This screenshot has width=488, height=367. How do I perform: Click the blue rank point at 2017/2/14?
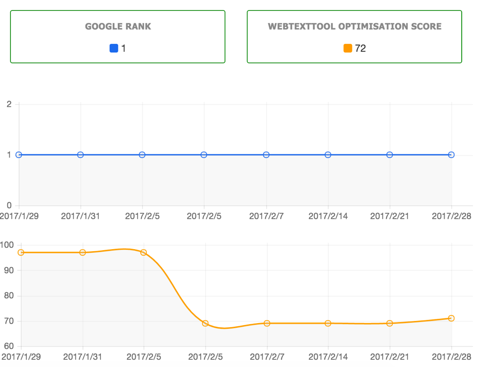click(x=328, y=155)
